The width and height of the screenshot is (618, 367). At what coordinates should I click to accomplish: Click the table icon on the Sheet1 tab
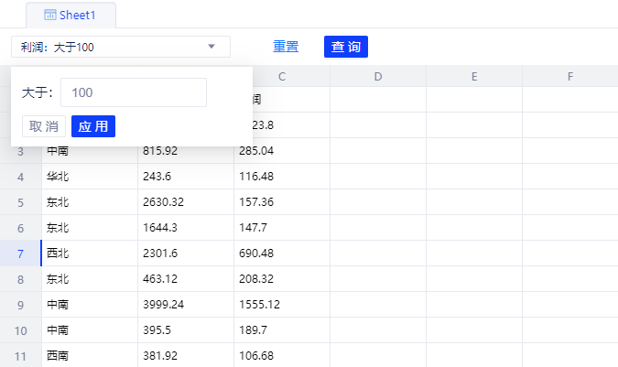coord(50,15)
